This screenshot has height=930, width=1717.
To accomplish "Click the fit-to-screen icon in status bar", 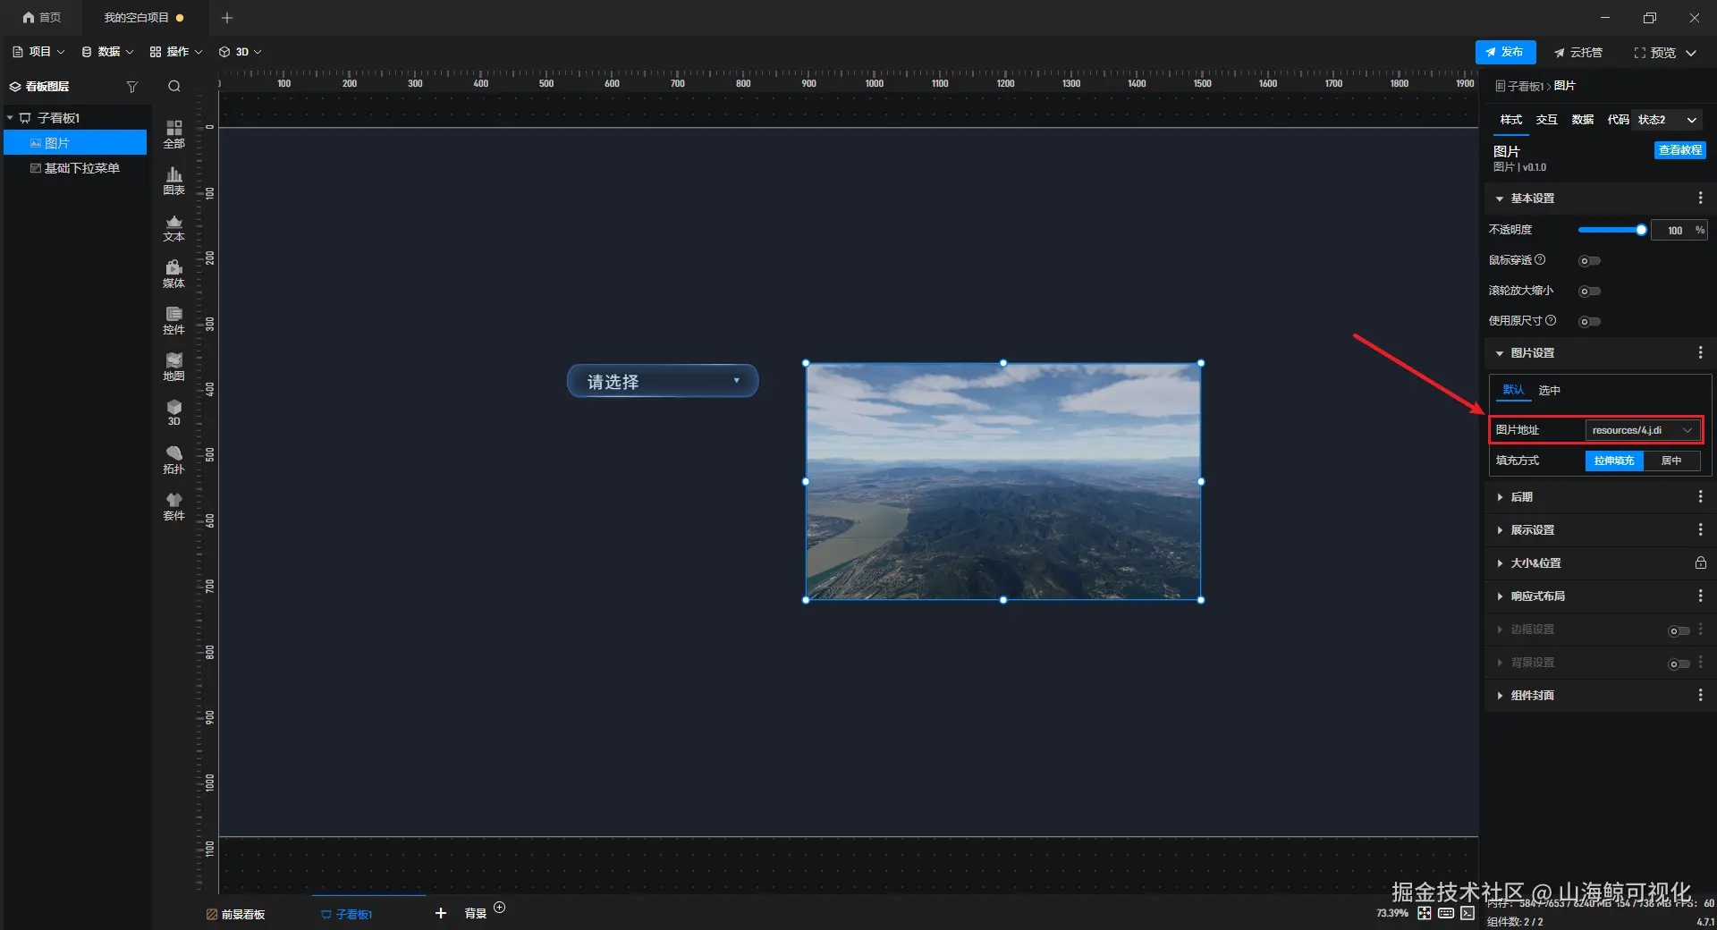I will pos(1425,913).
